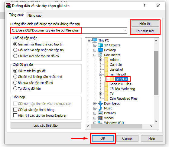Click the Cancel button

point(127,138)
